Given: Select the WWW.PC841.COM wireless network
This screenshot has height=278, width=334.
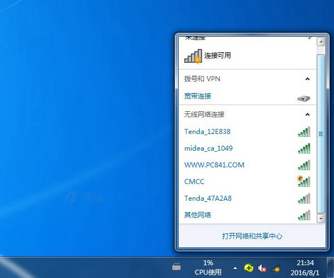Looking at the screenshot, I should [x=214, y=165].
